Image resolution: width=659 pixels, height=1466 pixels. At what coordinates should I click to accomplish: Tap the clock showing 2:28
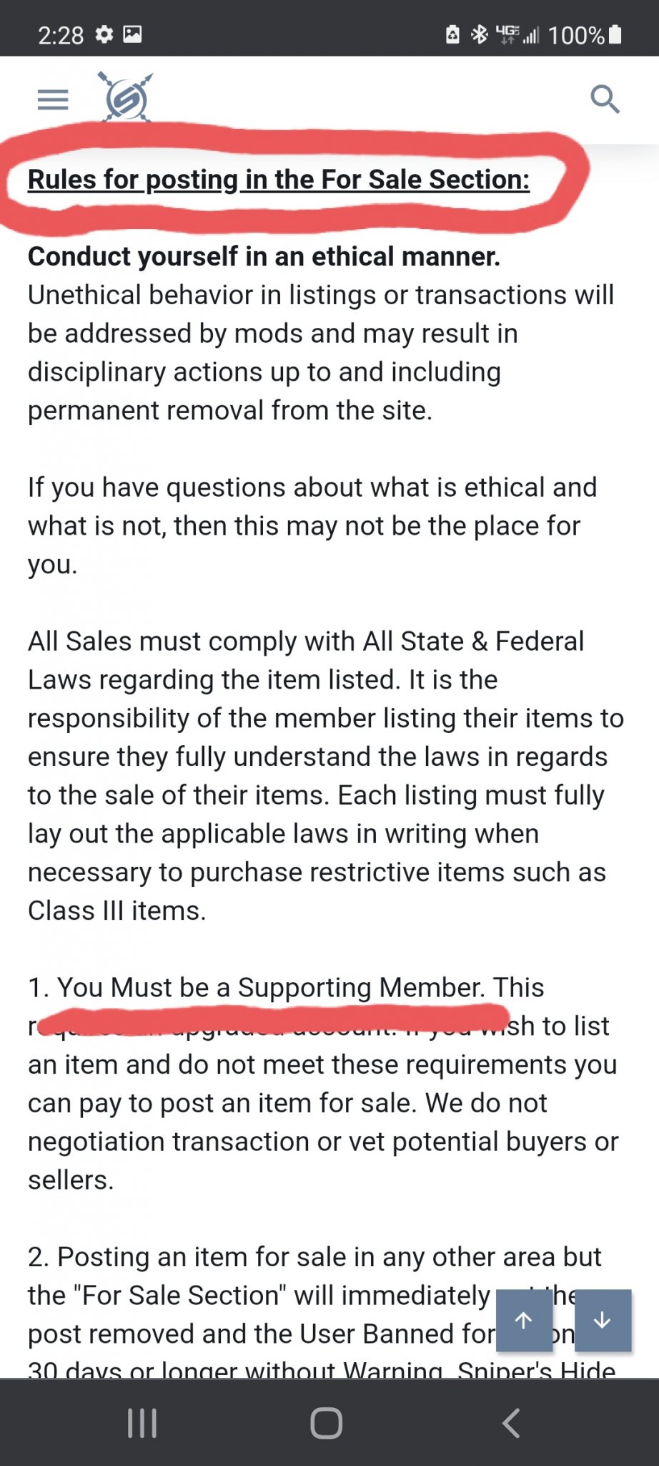(61, 35)
